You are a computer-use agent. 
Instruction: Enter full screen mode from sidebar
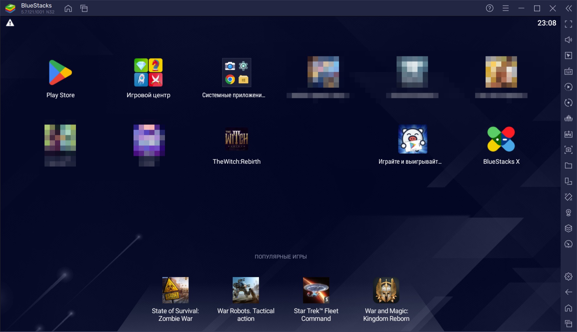568,24
